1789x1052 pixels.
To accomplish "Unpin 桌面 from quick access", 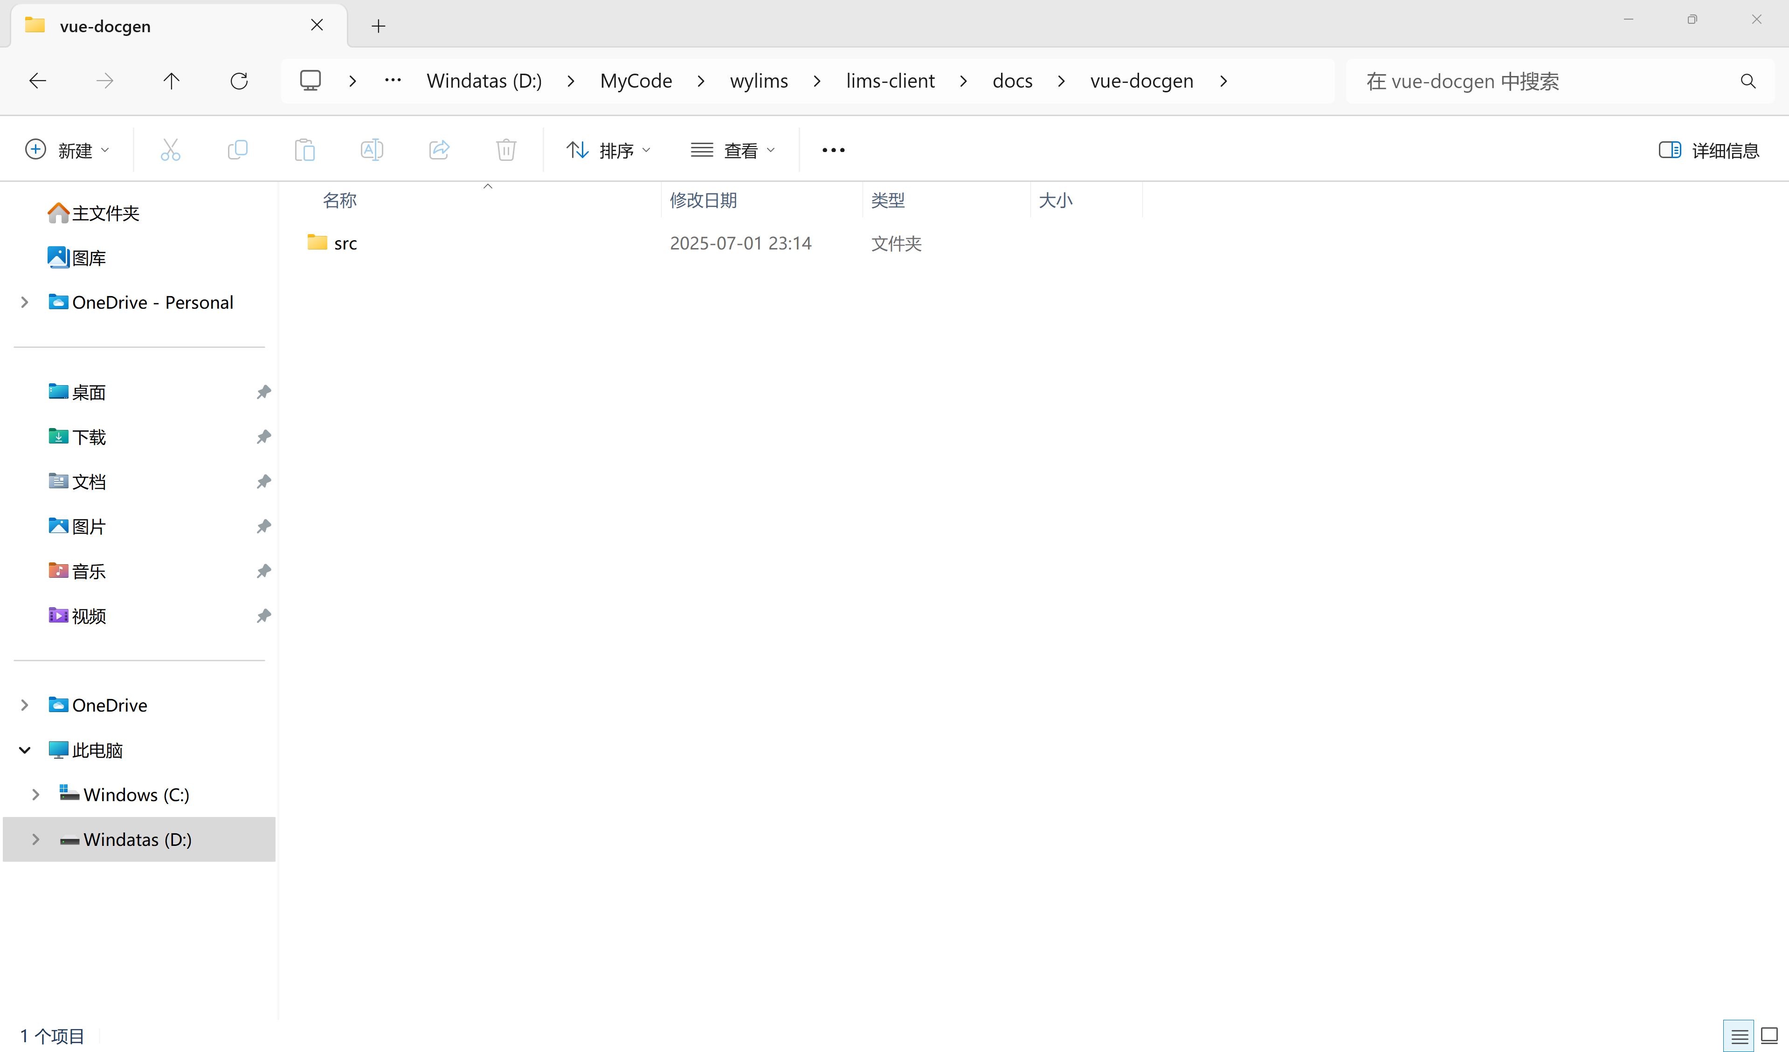I will [263, 392].
